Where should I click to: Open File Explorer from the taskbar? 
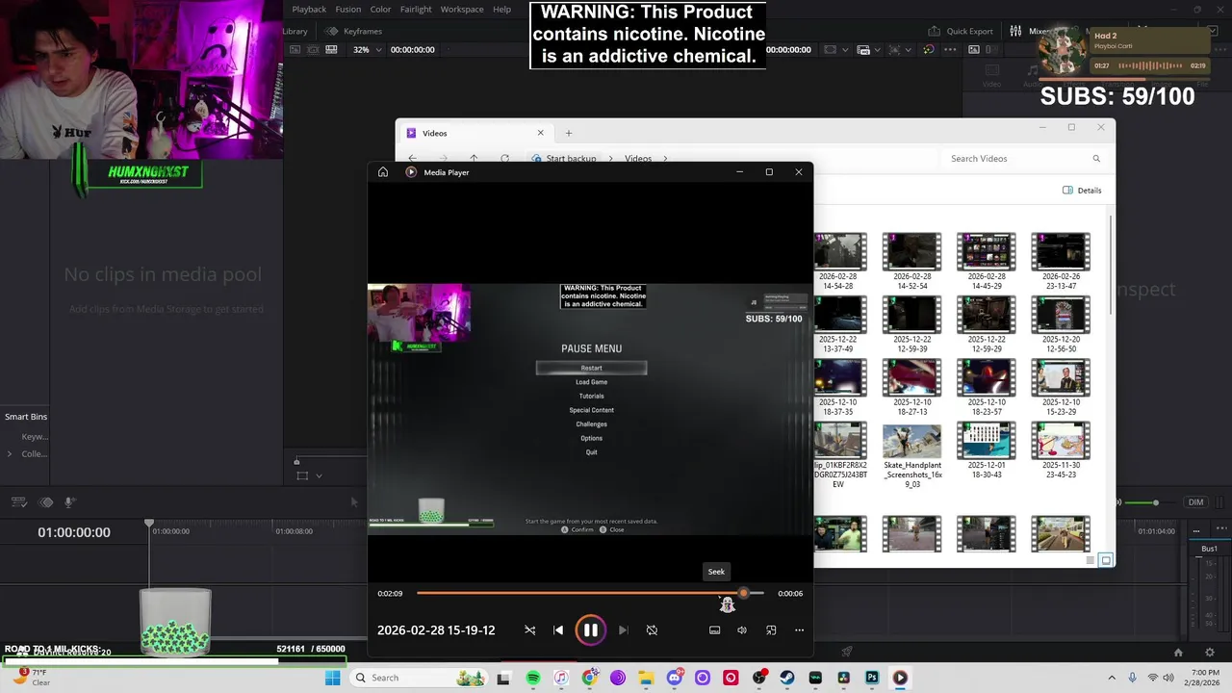coord(646,678)
